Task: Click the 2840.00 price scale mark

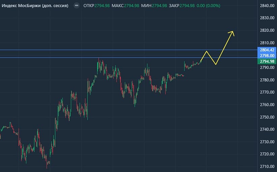Action: (x=267, y=6)
